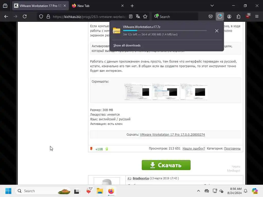Click the Нашли ошибку? link
Screen dimensions: 263x197
(x=194, y=149)
